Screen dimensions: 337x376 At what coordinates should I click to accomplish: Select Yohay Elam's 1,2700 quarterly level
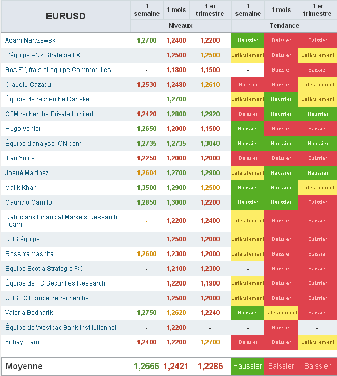pos(210,342)
